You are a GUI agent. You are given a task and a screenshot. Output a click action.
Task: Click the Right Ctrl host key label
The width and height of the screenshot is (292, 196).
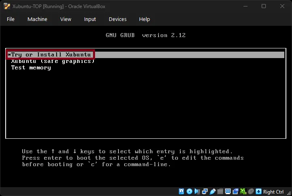coord(273,192)
